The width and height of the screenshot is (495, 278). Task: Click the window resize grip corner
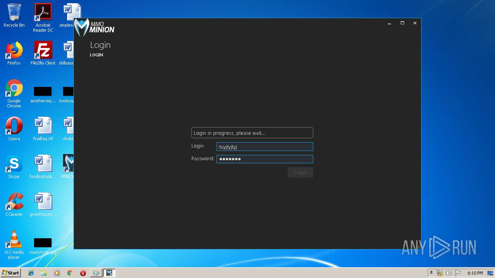pos(419,247)
